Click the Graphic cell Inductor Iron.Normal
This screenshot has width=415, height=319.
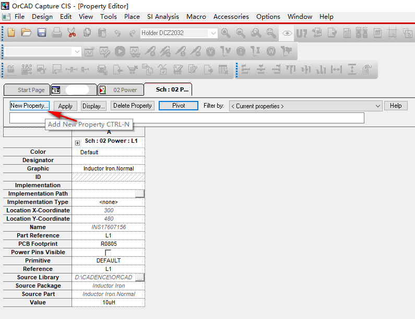(x=109, y=168)
